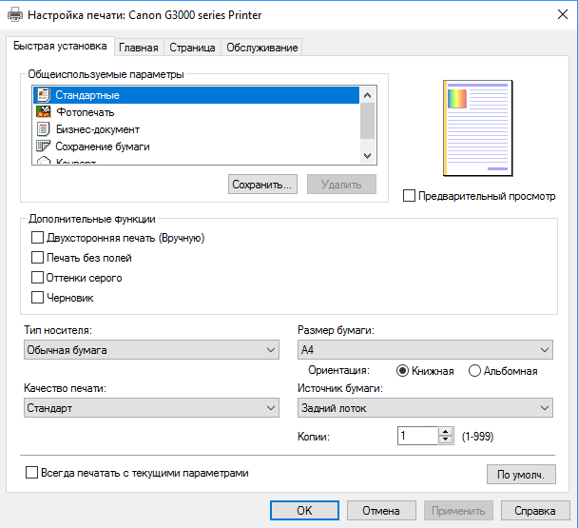Open the Тип носителя dropdown
The height and width of the screenshot is (528, 578).
click(151, 350)
